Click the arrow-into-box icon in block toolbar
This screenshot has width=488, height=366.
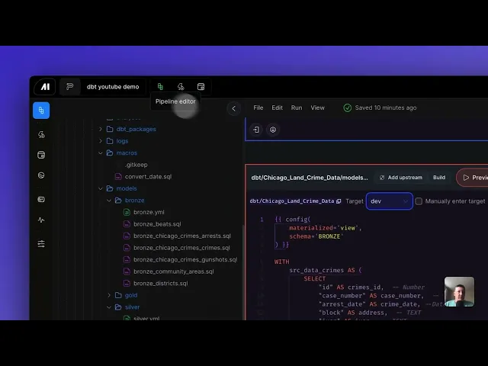256,130
